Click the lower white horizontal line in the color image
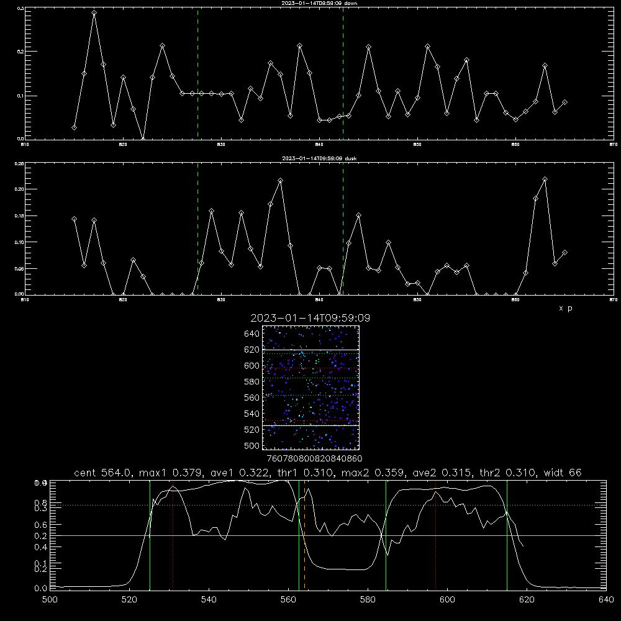The width and height of the screenshot is (621, 621). tap(310, 425)
